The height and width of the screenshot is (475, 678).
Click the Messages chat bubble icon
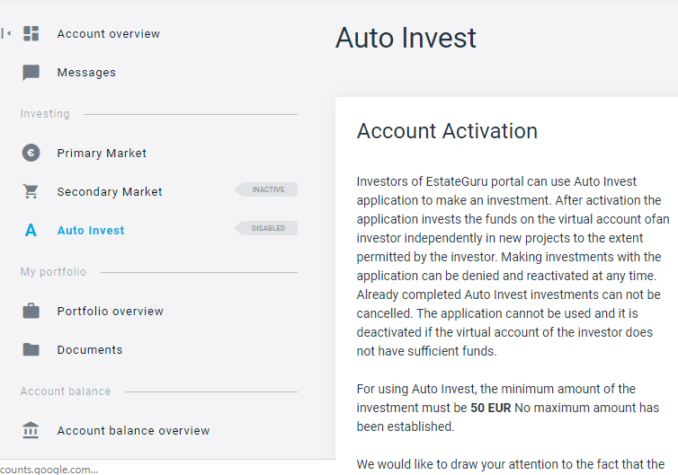[31, 73]
